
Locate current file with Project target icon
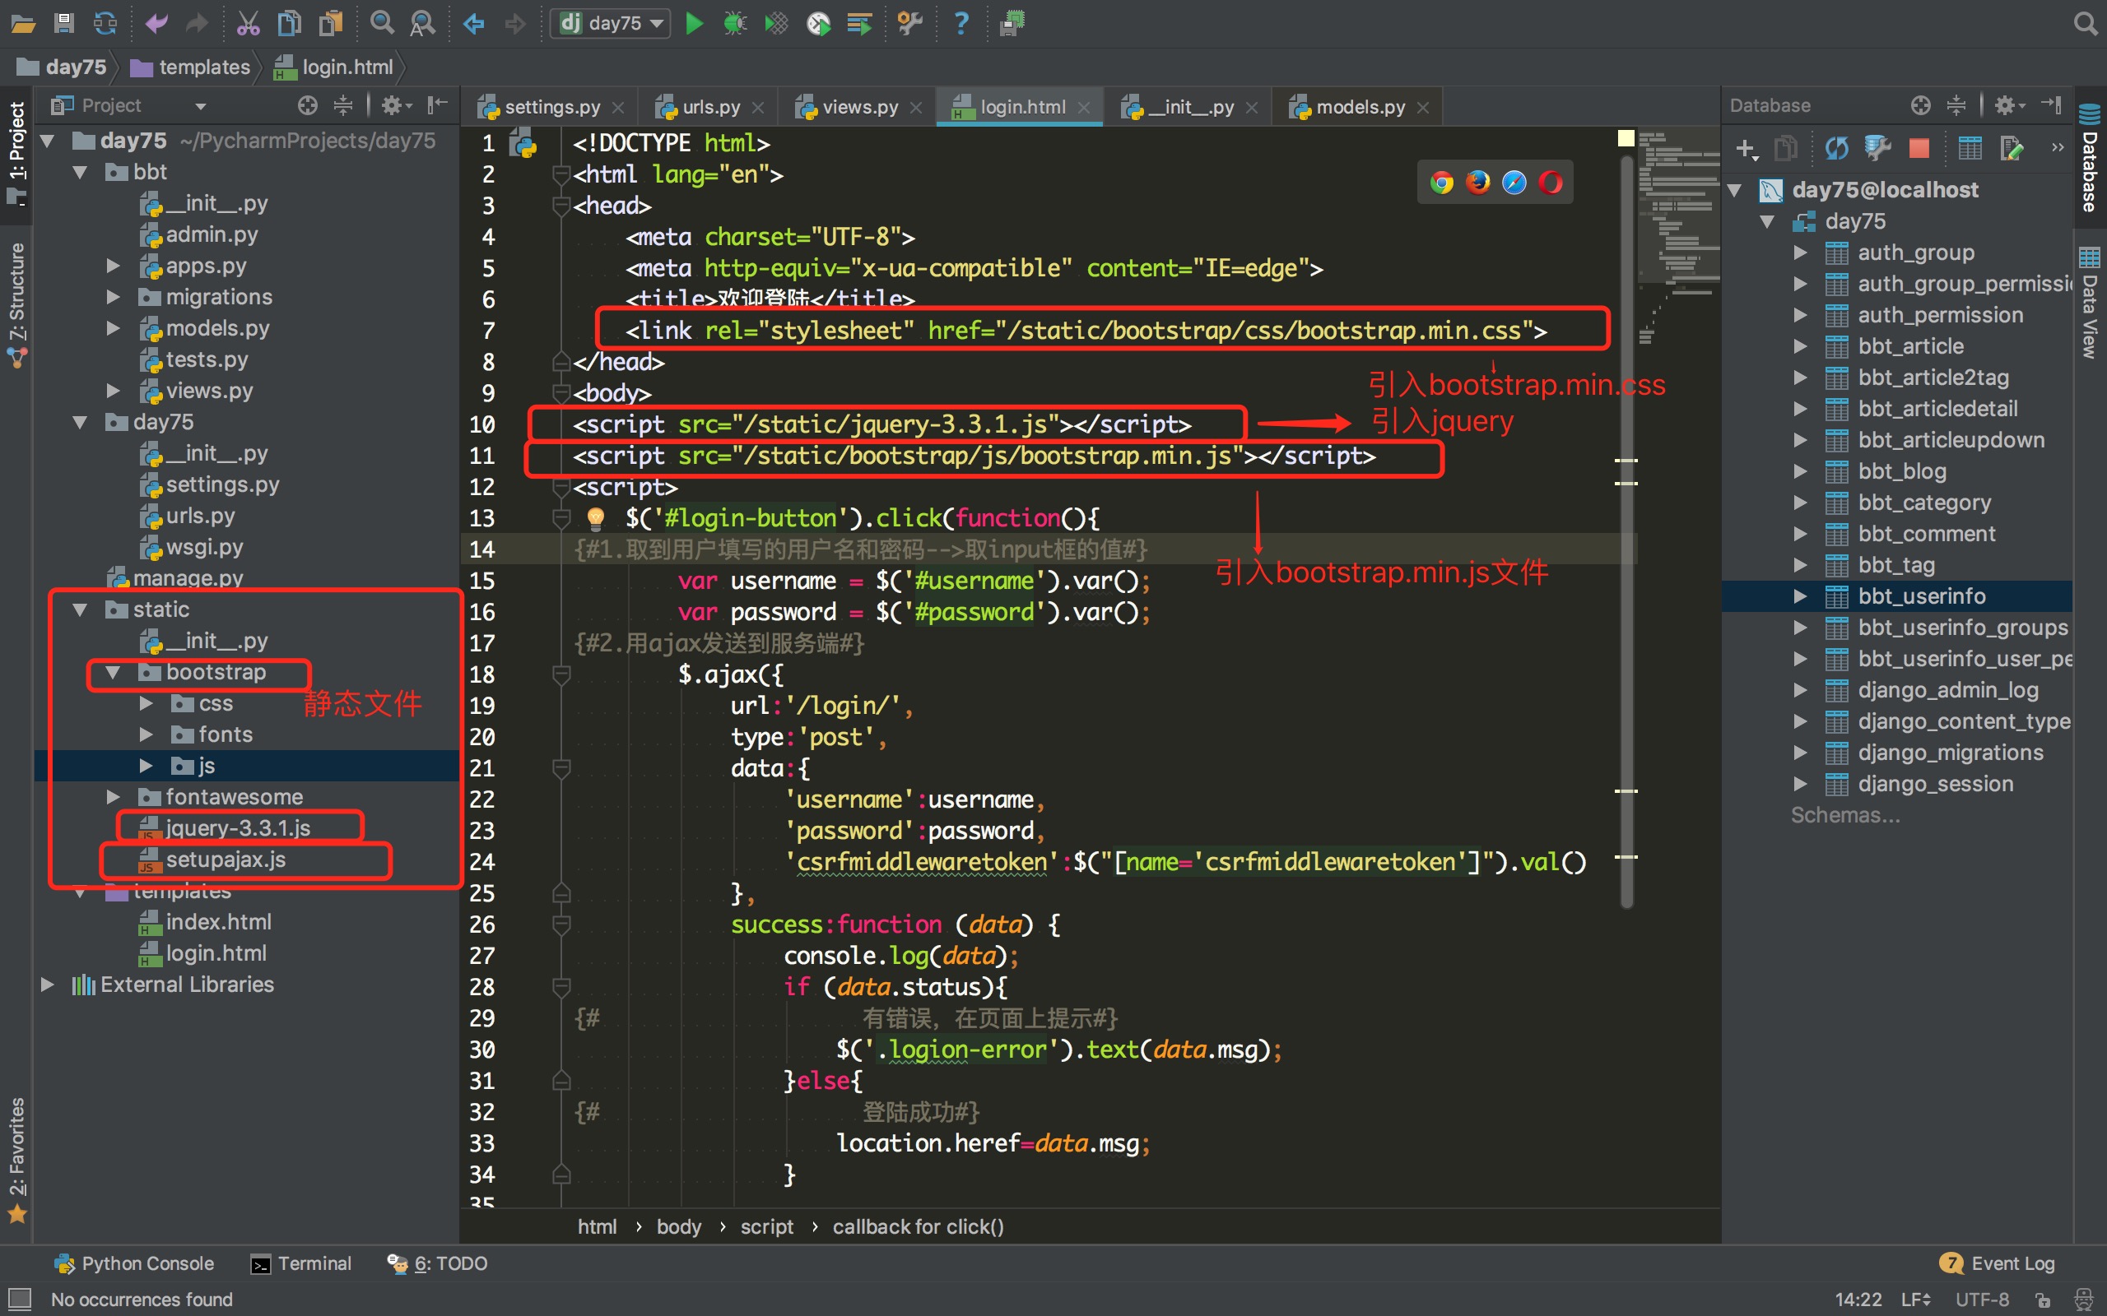(307, 105)
